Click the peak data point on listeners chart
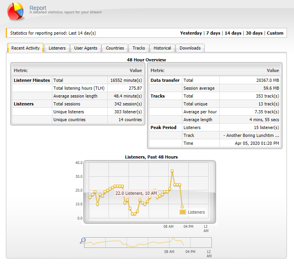294x264 pixels. click(x=172, y=171)
